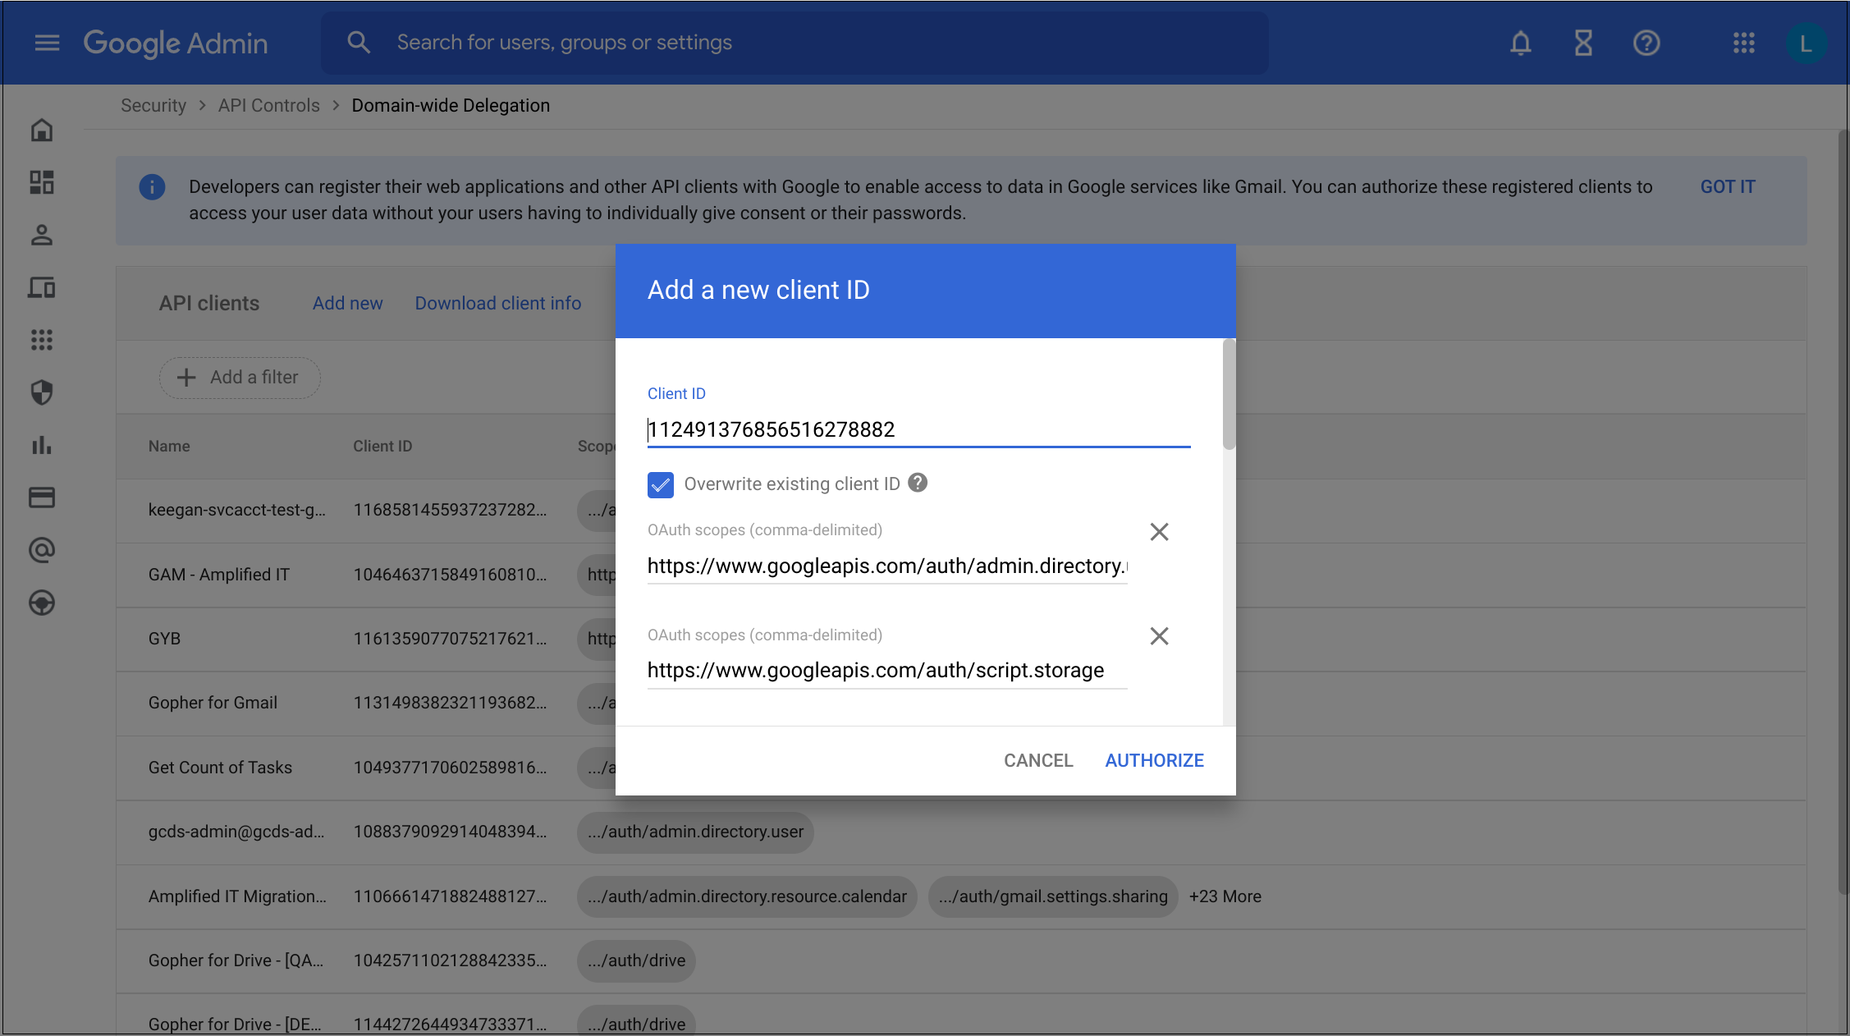Click Add a filter chip
1850x1036 pixels.
240,378
